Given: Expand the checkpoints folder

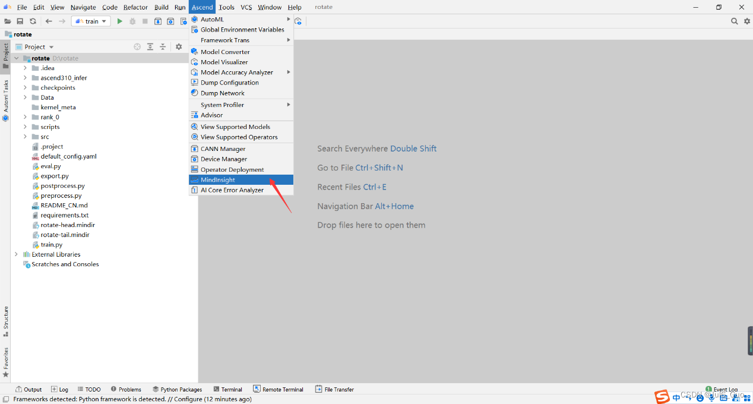Looking at the screenshot, I should click(25, 87).
